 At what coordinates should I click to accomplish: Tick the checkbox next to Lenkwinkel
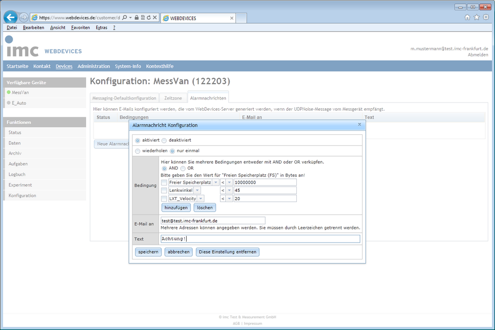coord(164,190)
